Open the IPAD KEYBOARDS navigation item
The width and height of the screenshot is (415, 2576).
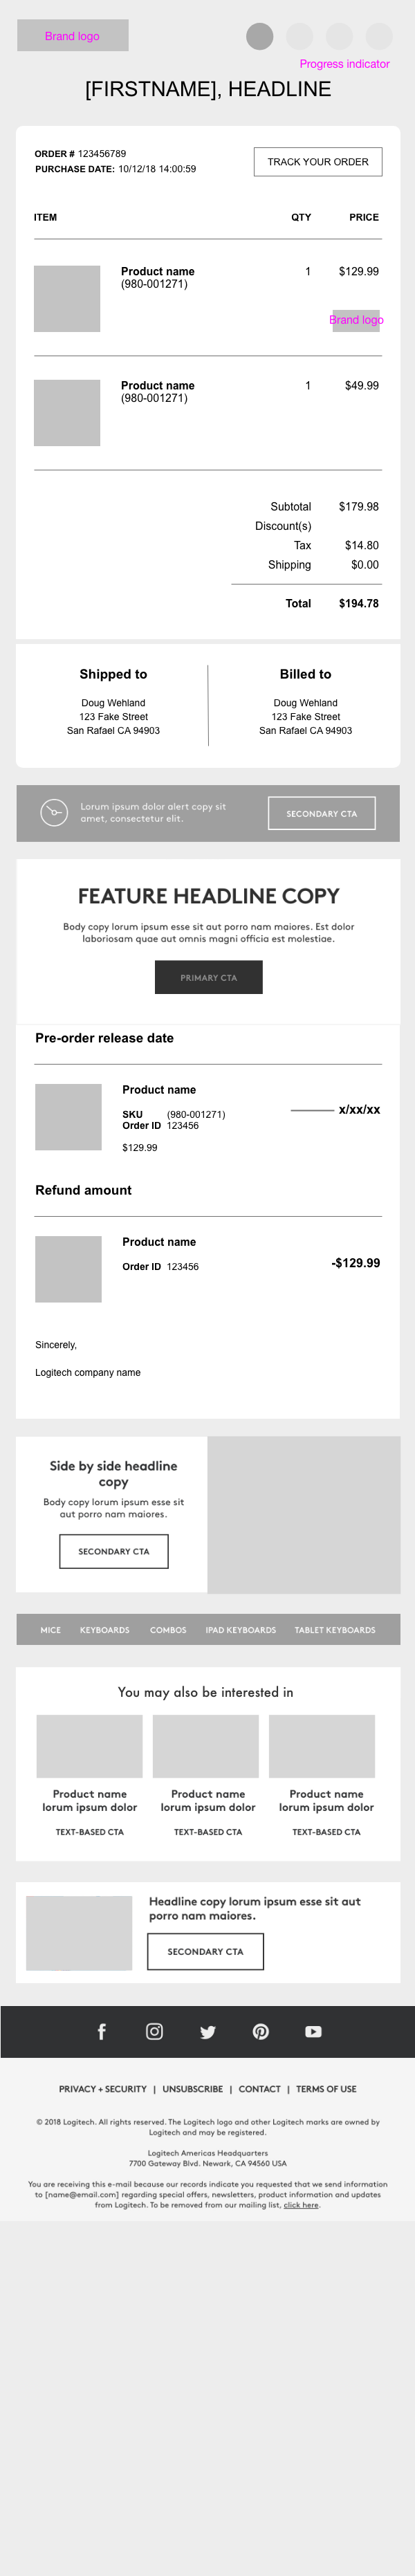pyautogui.click(x=240, y=1630)
